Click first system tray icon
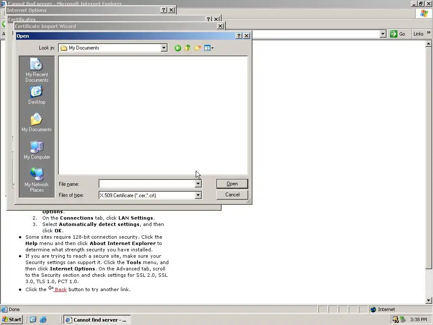The width and height of the screenshot is (433, 325). pyautogui.click(x=395, y=319)
